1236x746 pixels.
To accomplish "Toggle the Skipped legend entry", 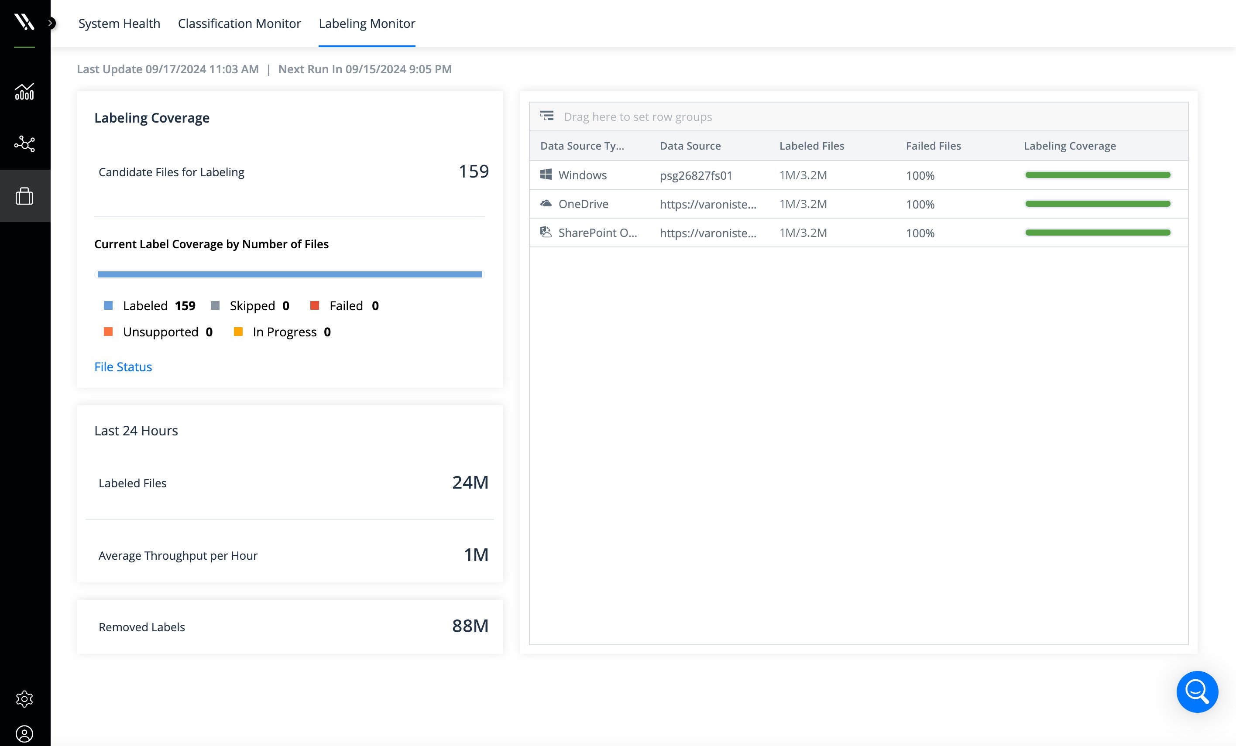I will [x=251, y=305].
